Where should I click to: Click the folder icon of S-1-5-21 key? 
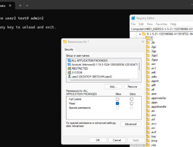point(144,34)
